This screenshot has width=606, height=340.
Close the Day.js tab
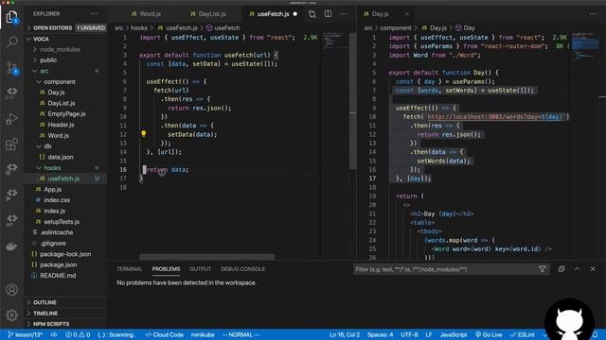406,14
